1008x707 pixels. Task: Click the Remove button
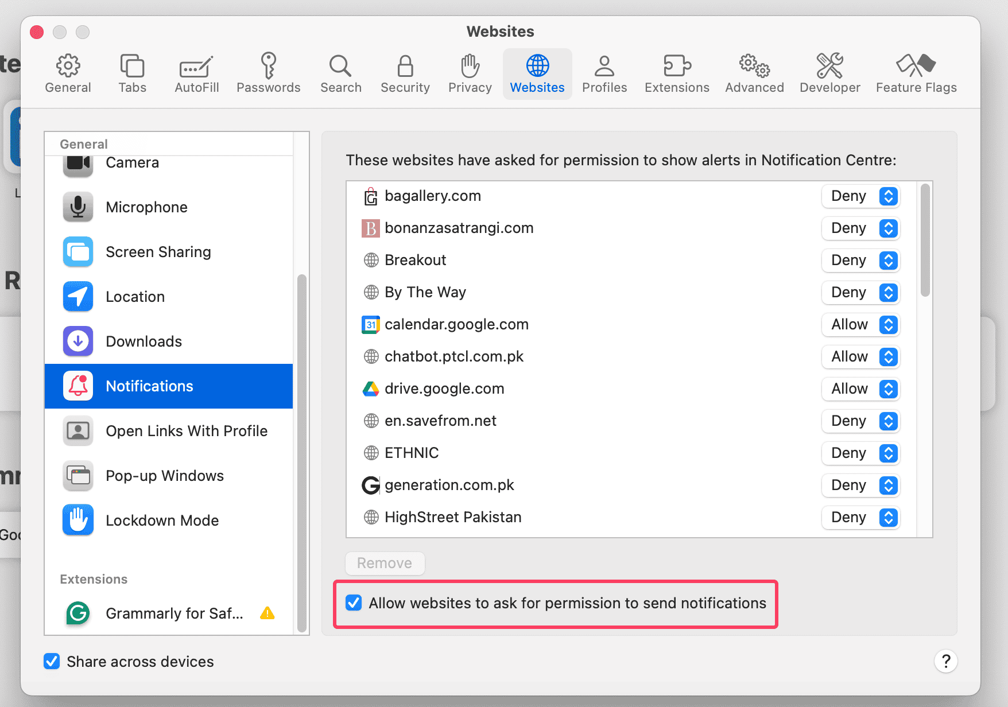point(385,563)
